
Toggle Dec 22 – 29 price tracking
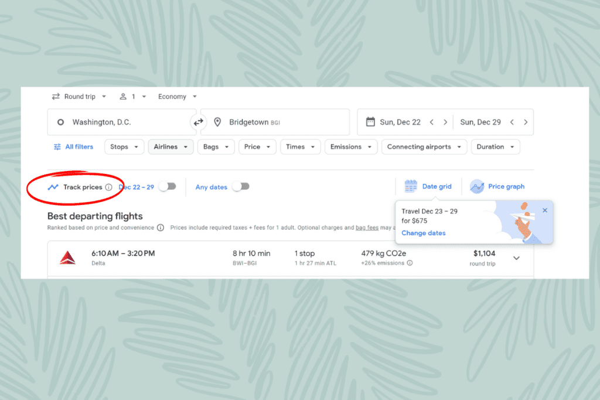coord(169,186)
